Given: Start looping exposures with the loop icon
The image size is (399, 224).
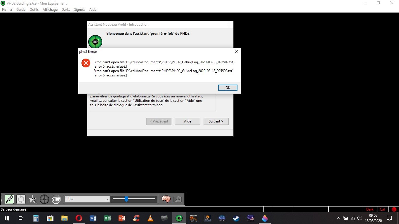Looking at the screenshot, I should coord(21,199).
